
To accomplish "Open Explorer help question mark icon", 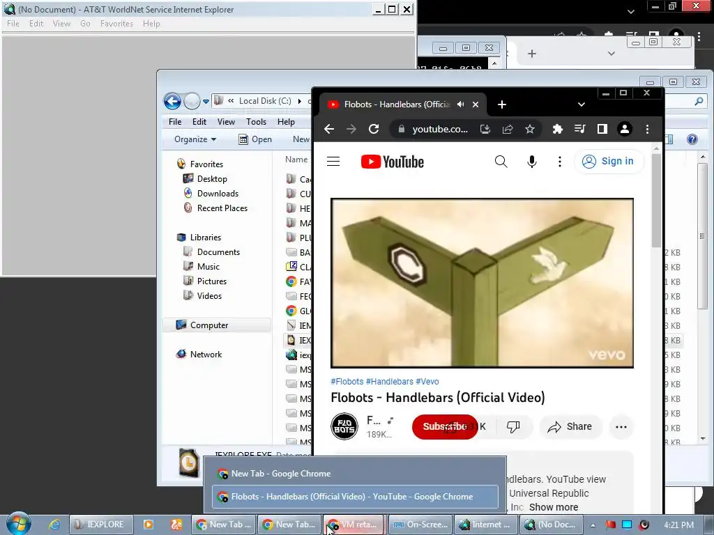I will [x=692, y=139].
